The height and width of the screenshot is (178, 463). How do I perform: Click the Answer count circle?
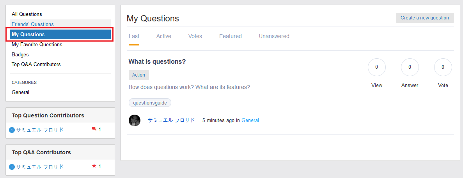click(410, 67)
